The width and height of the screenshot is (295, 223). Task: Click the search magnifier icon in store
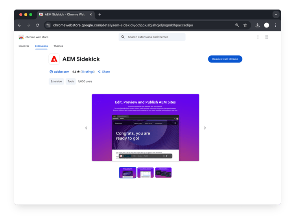click(123, 37)
